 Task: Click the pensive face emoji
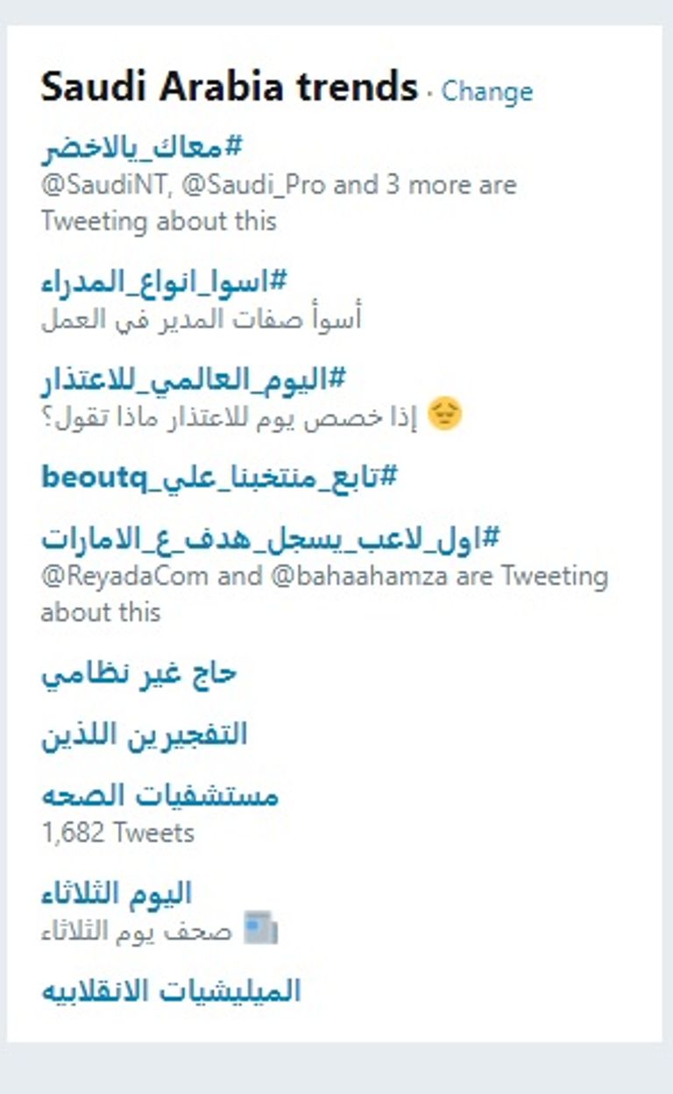tap(445, 412)
